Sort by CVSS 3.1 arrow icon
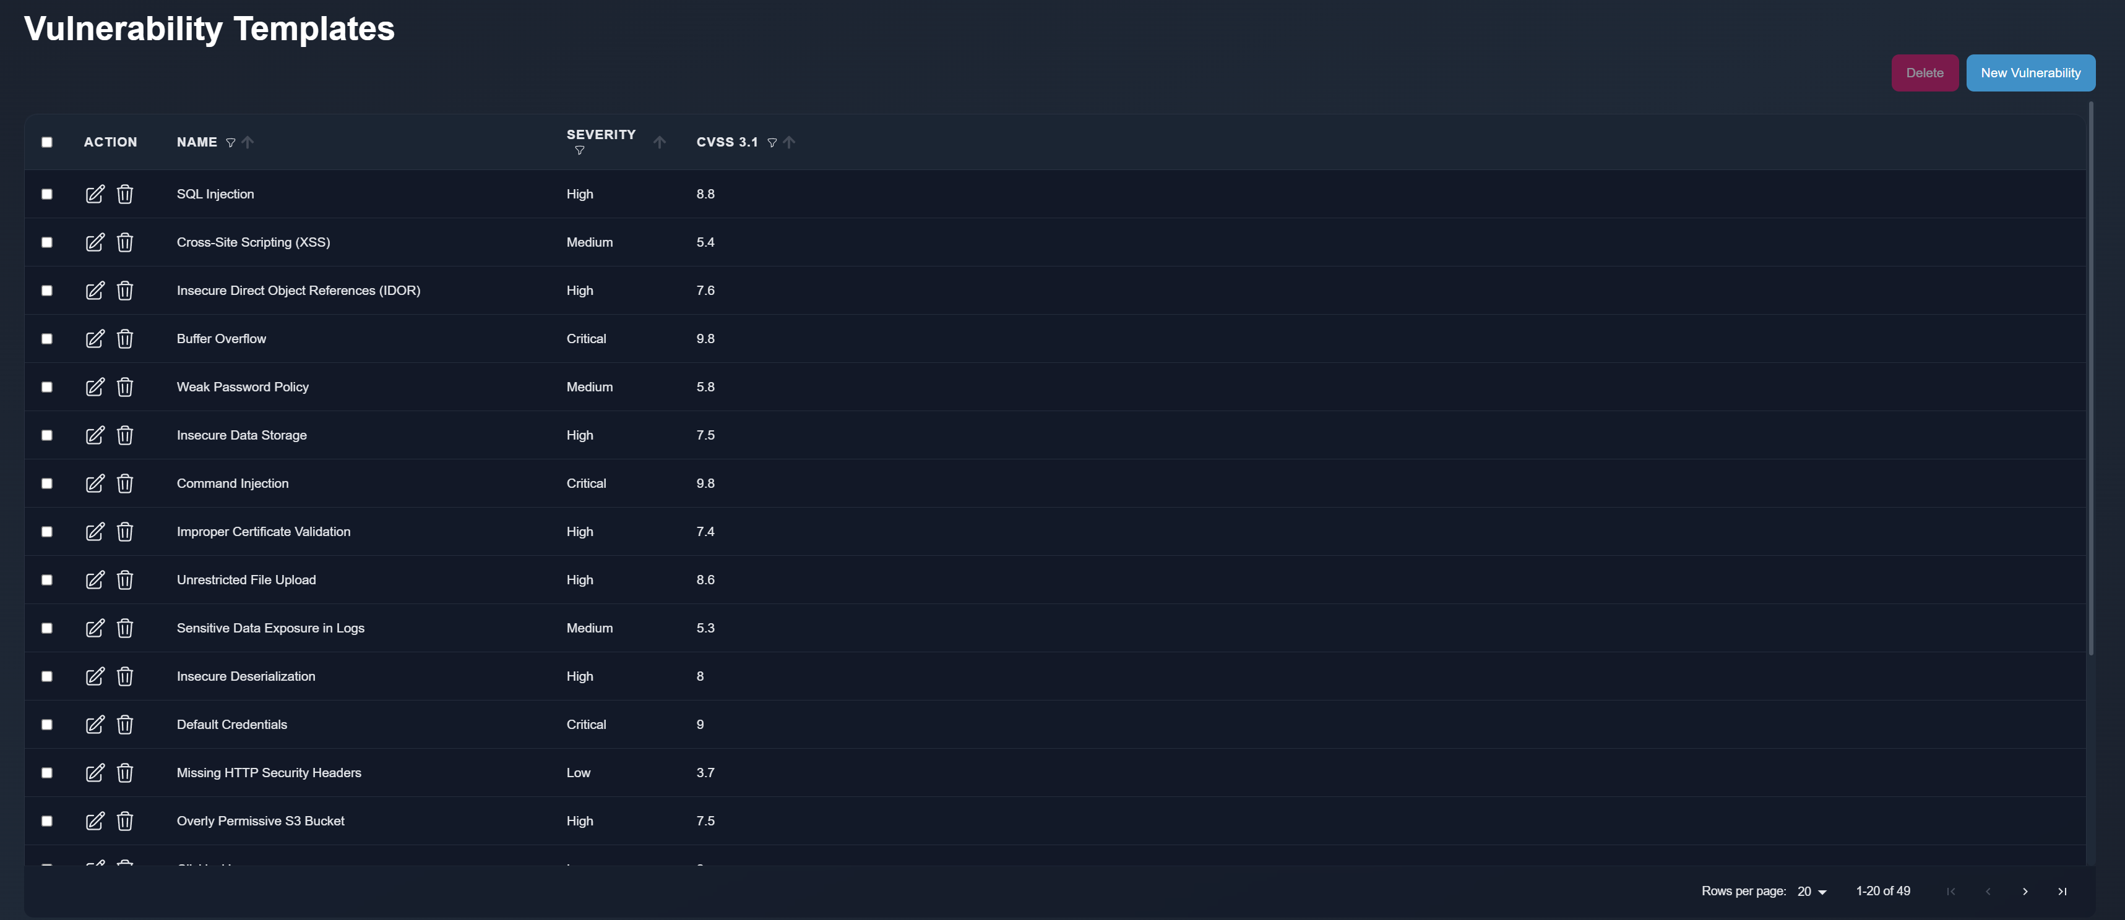Image resolution: width=2125 pixels, height=920 pixels. (x=790, y=143)
